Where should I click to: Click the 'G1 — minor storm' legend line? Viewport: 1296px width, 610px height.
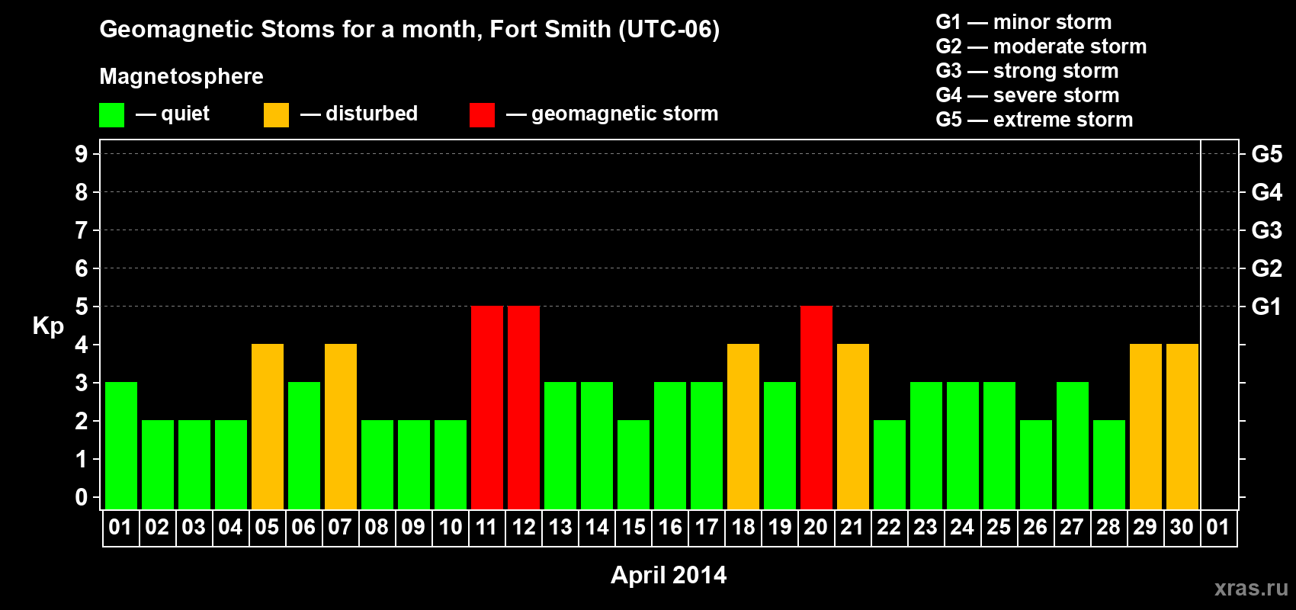(1024, 22)
